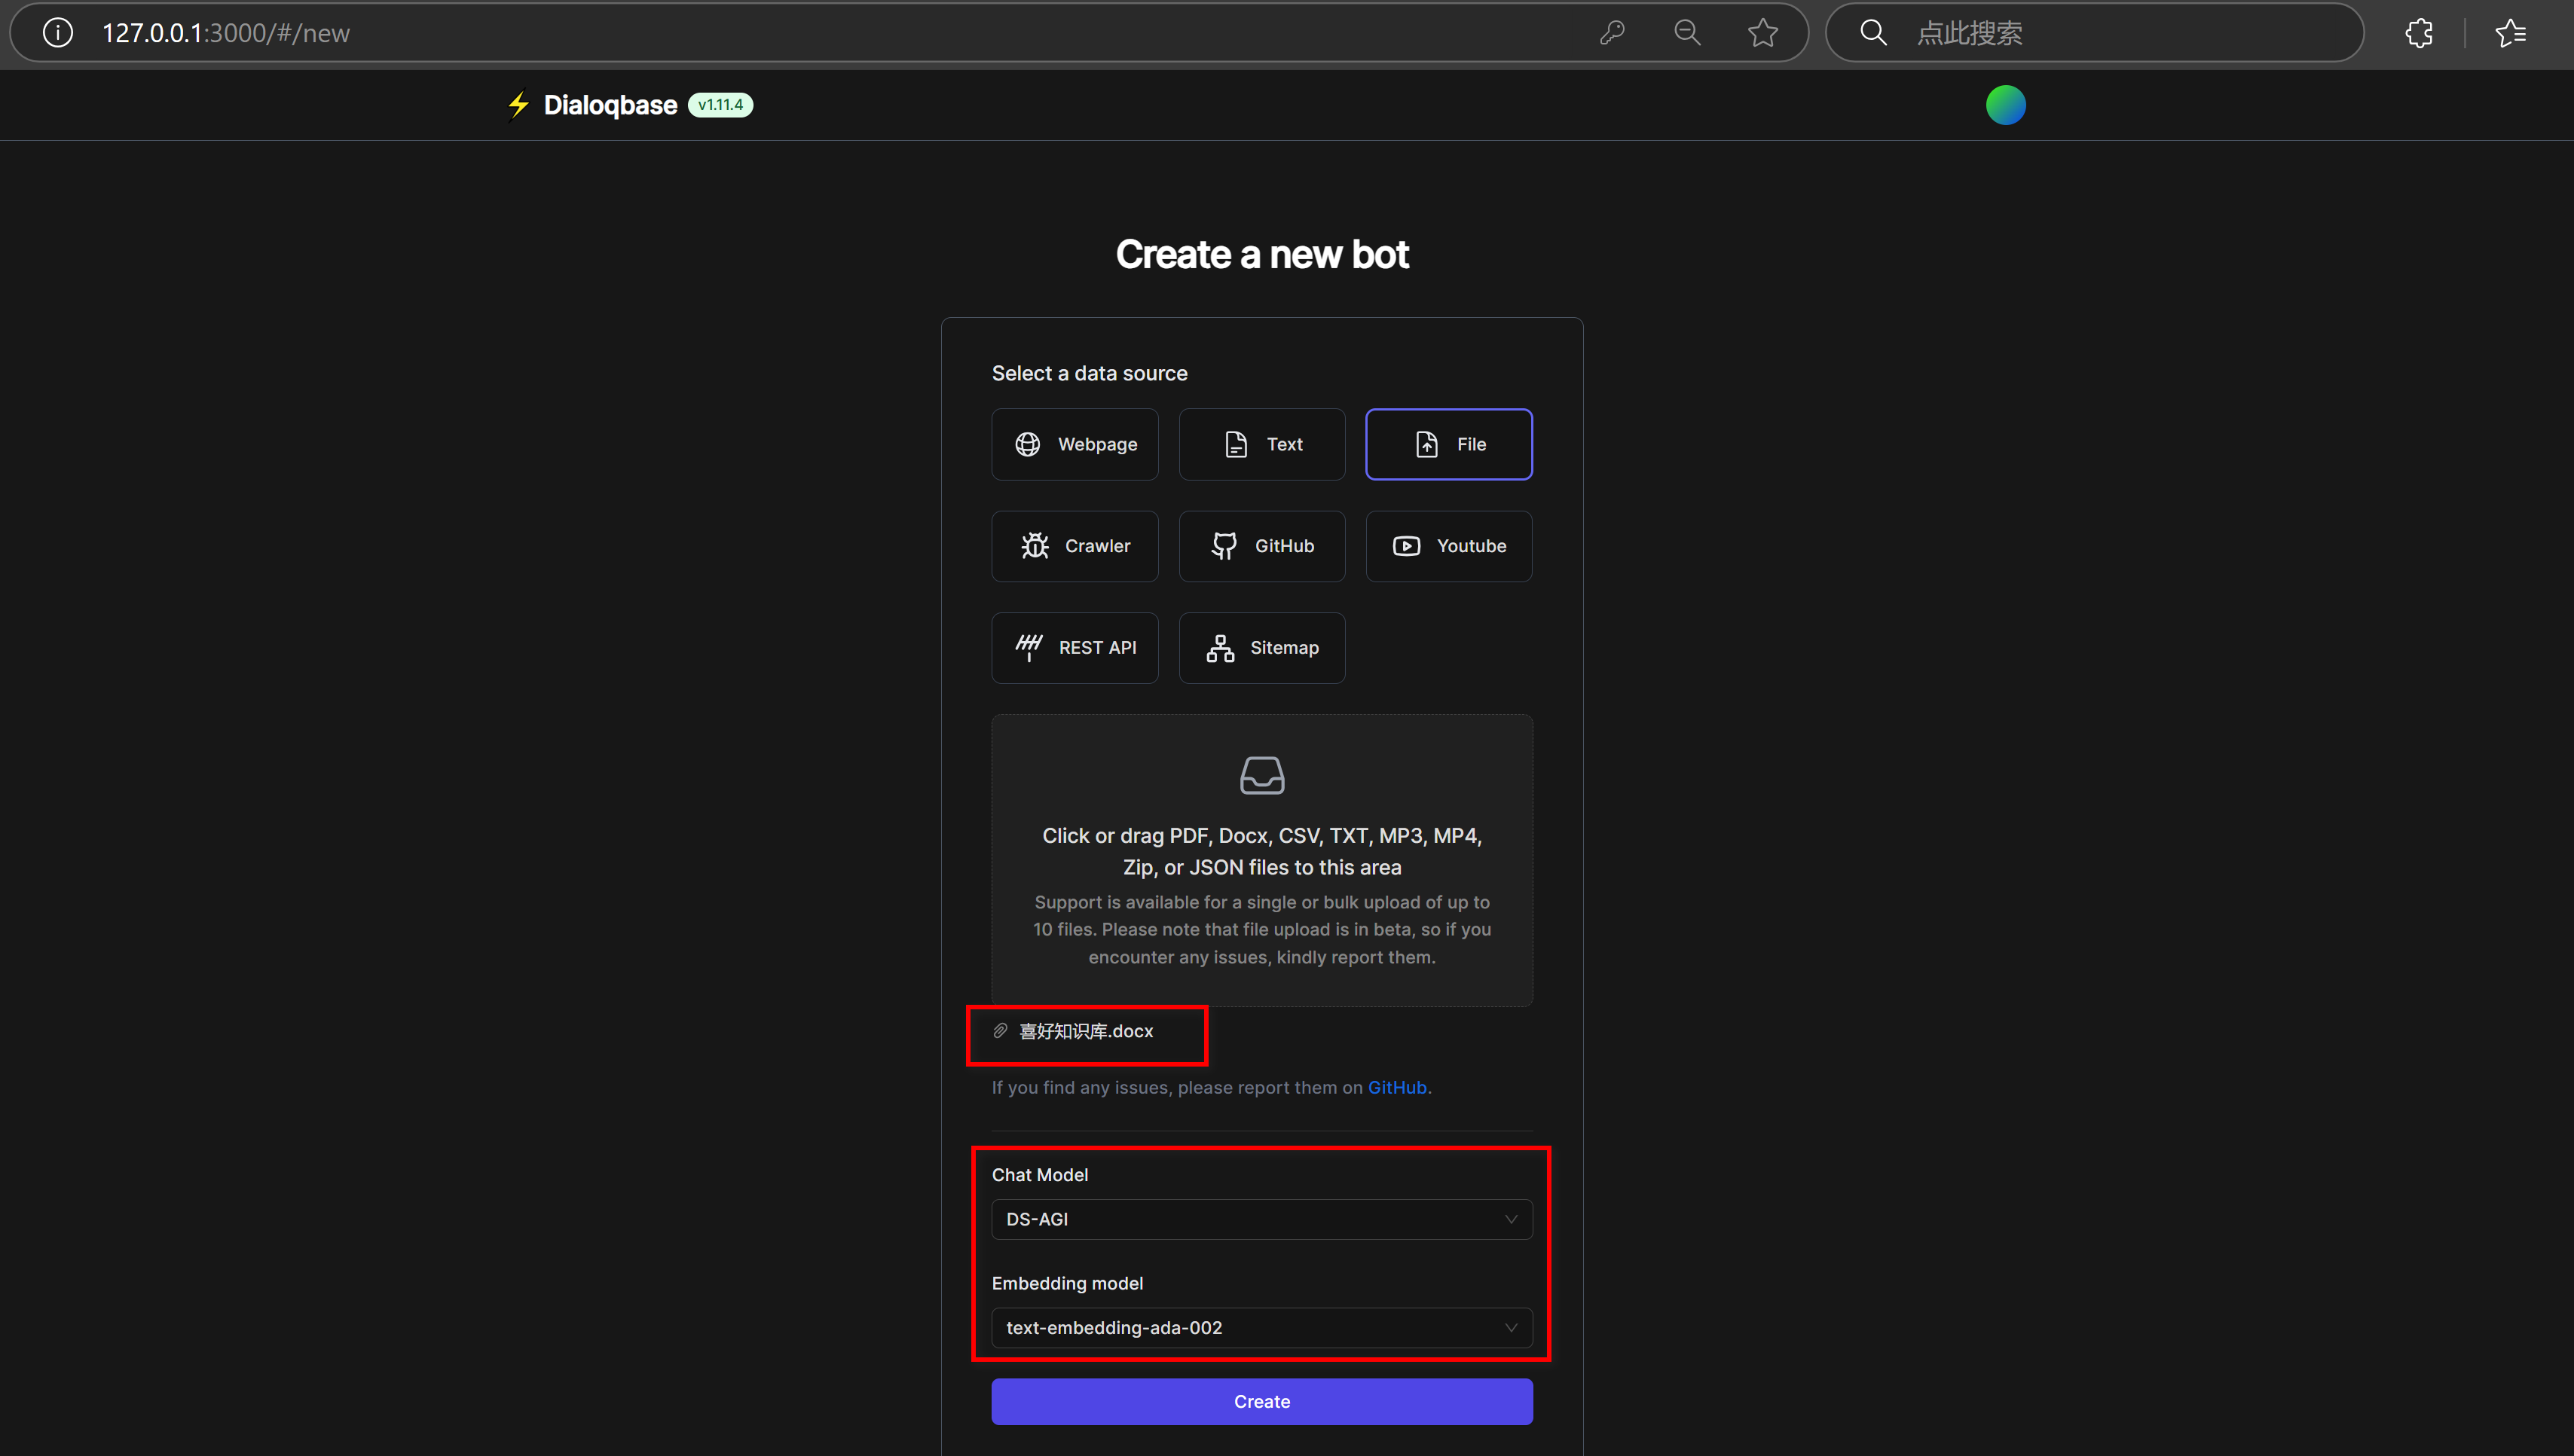Expand the Chat Model DS-AGI dropdown
The image size is (2574, 1456).
pos(1261,1219)
